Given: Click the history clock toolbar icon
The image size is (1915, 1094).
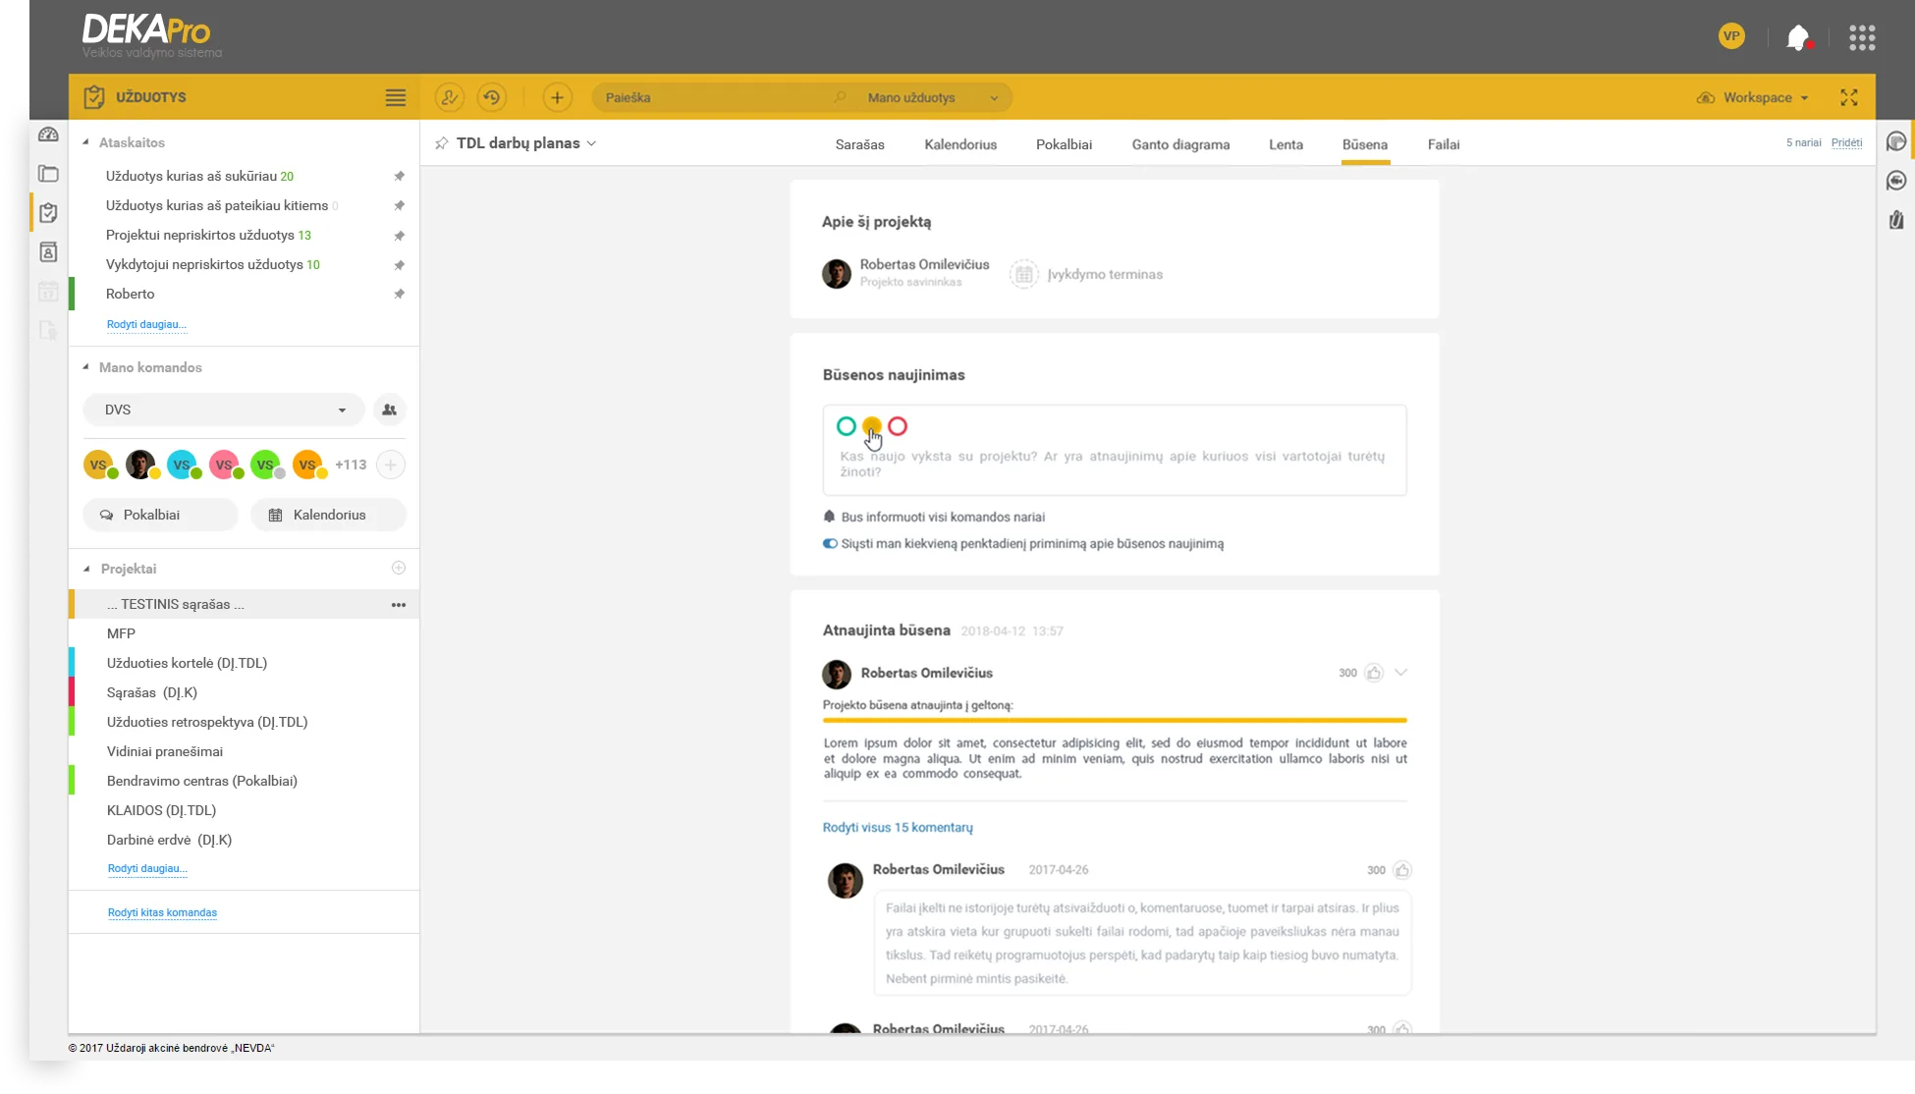Looking at the screenshot, I should pyautogui.click(x=492, y=97).
